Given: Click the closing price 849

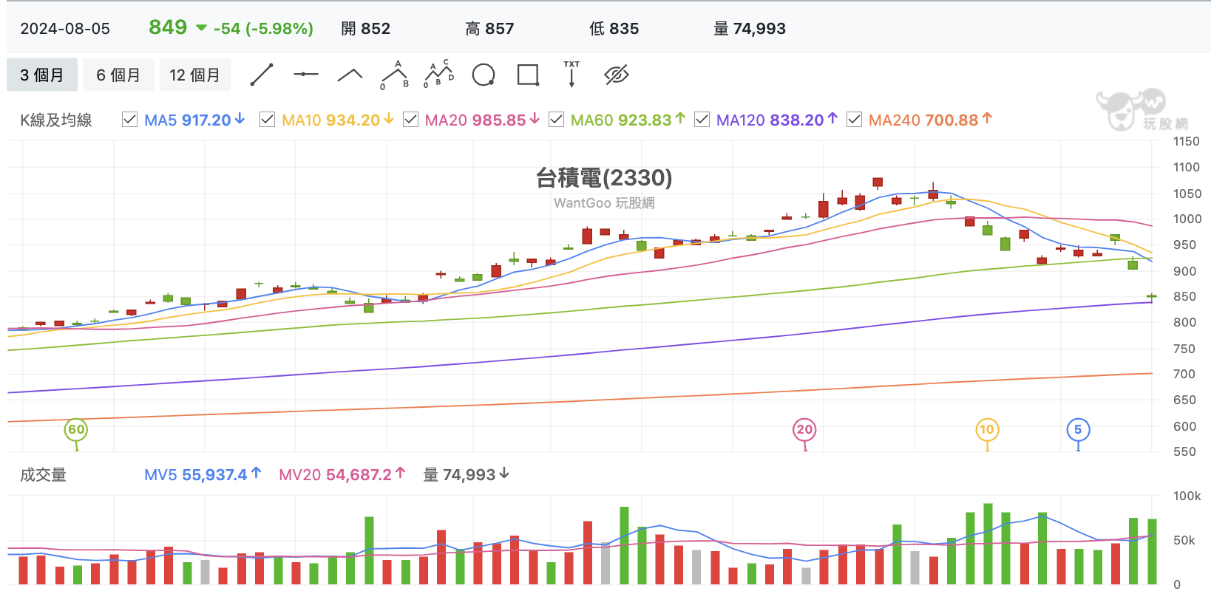Looking at the screenshot, I should [168, 27].
